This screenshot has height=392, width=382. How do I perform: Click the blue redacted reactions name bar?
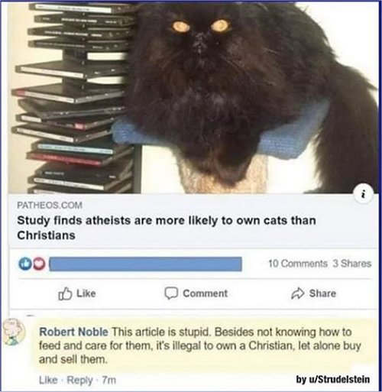click(x=145, y=264)
